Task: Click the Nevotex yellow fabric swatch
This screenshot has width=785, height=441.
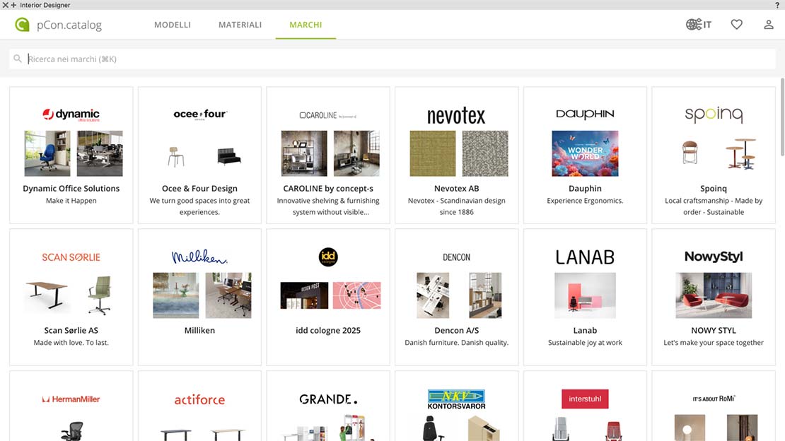Action: 433,153
